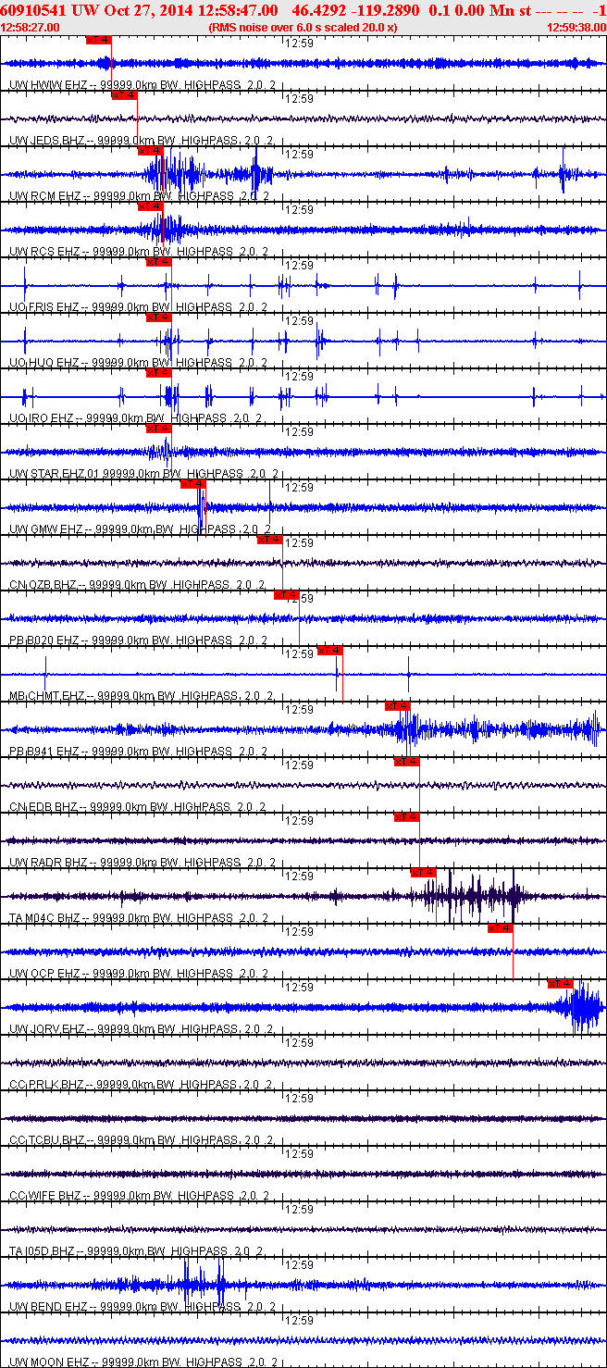The height and width of the screenshot is (1368, 607).
Task: Select the red pick flag on UW JORV trace
Action: click(x=561, y=984)
